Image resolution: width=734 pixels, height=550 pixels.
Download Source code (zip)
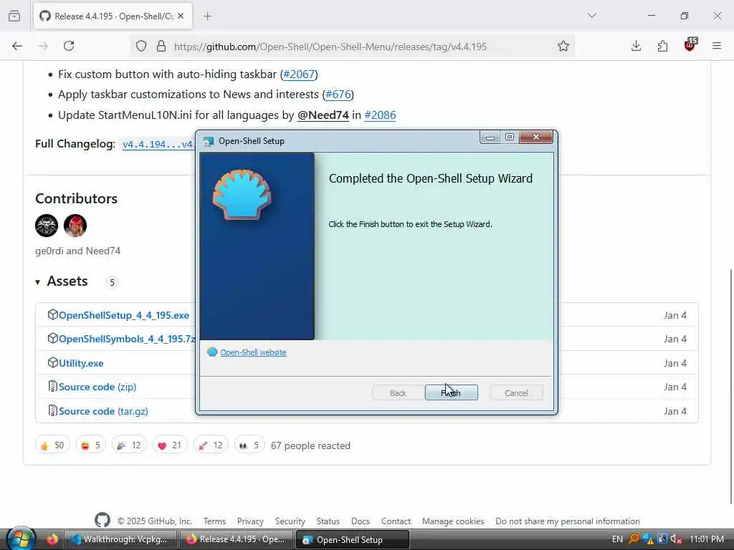pyautogui.click(x=97, y=387)
